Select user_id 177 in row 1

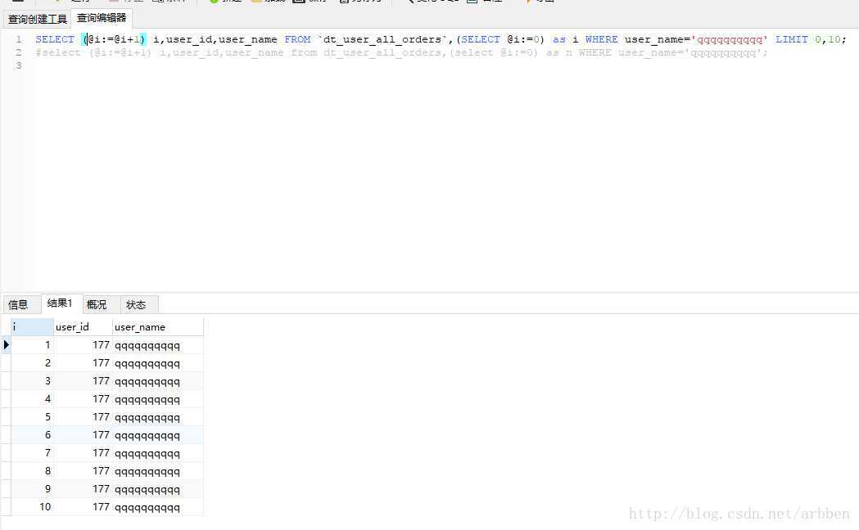(x=83, y=345)
